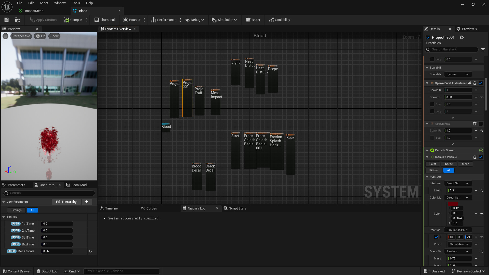Open the Simulation dropdown menu
489x275 pixels.
coord(224,20)
